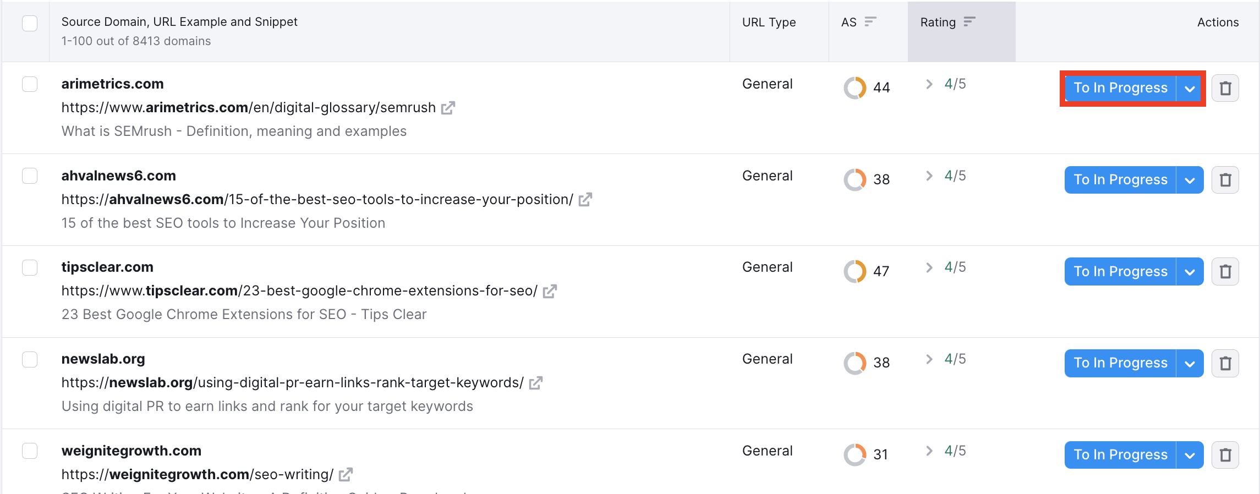Image resolution: width=1260 pixels, height=494 pixels.
Task: Sort the table by the AS column
Action: (869, 22)
